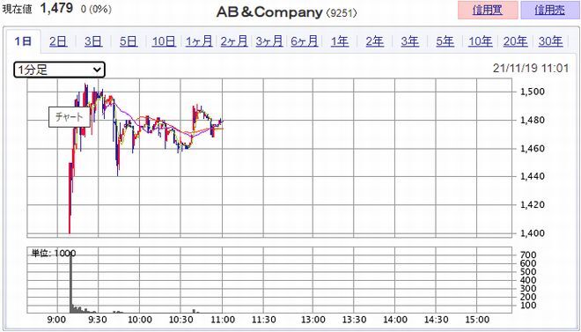This screenshot has height=332, width=581.
Task: Click the 信用売 button
Action: pyautogui.click(x=550, y=10)
